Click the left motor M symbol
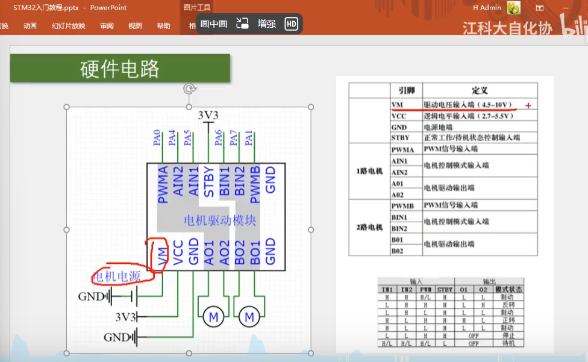 pyautogui.click(x=213, y=317)
